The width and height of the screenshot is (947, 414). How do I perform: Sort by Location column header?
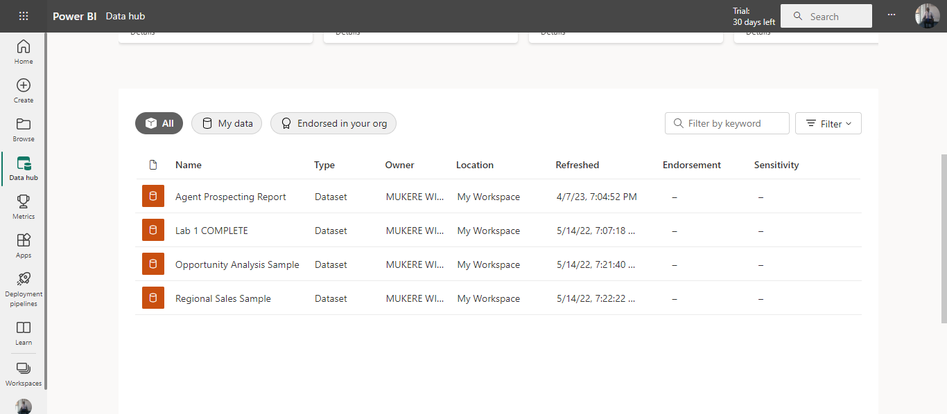(475, 165)
